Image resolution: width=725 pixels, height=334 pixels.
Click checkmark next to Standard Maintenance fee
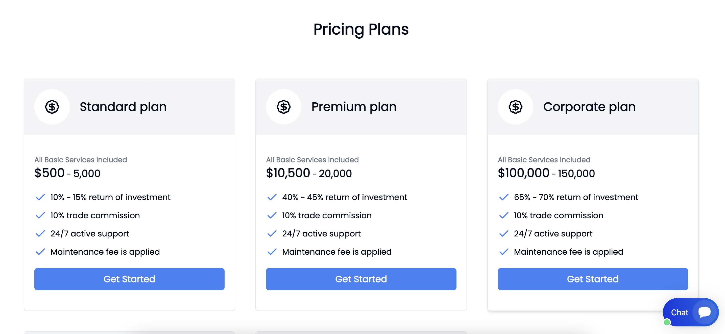40,252
